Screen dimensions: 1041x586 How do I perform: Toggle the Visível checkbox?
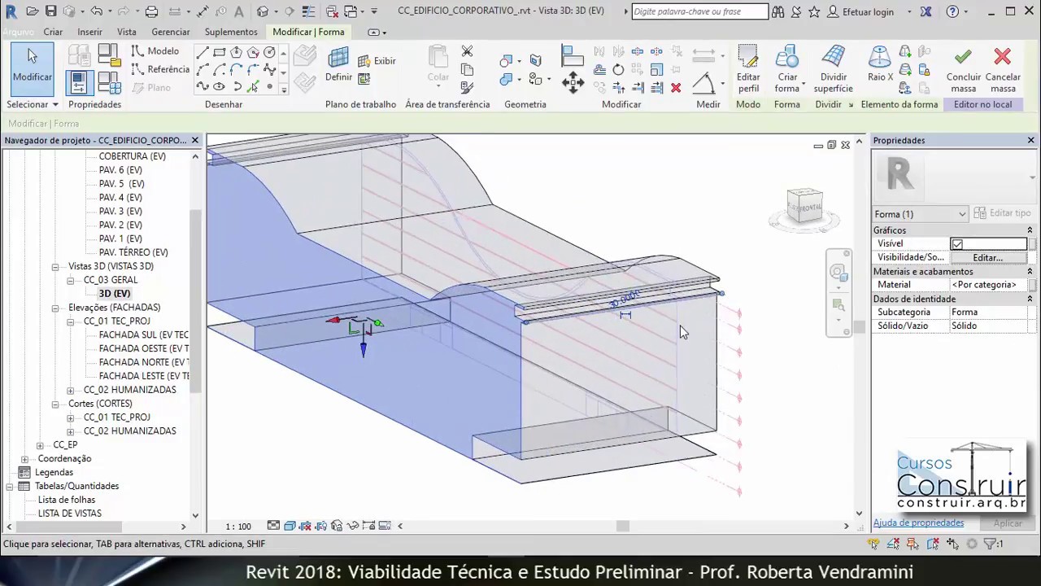(x=957, y=244)
